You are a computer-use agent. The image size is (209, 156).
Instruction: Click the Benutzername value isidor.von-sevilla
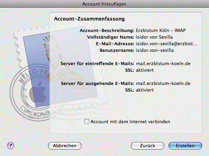pos(155,50)
